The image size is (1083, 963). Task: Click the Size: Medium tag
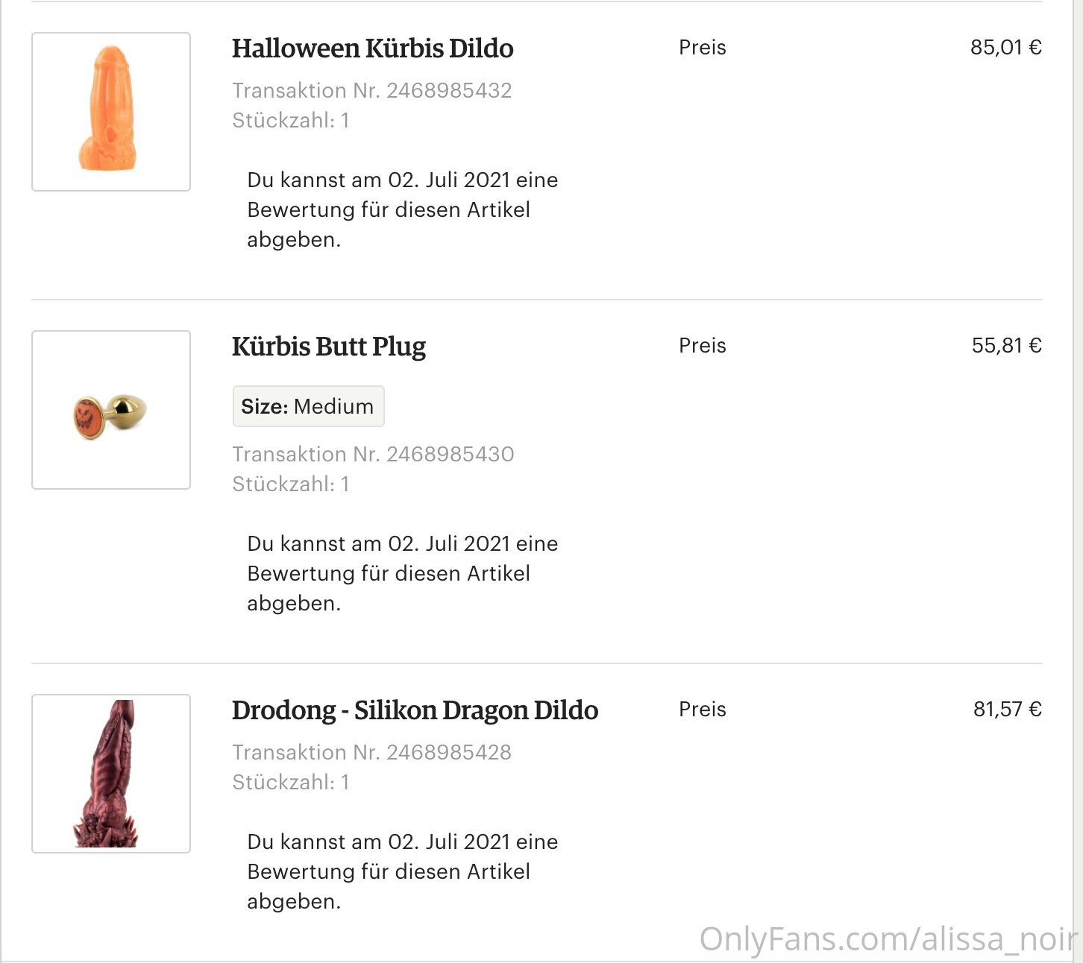[308, 406]
